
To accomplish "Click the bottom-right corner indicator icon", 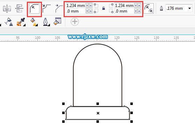I will 111,11.
